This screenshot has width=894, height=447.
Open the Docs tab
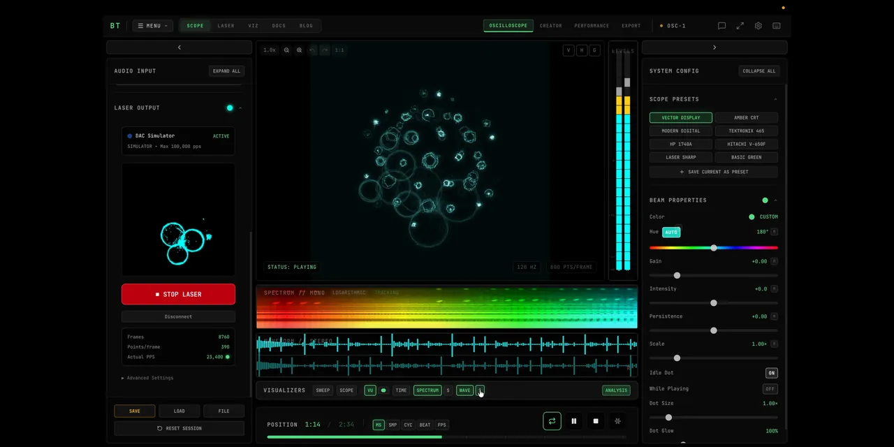click(x=279, y=26)
